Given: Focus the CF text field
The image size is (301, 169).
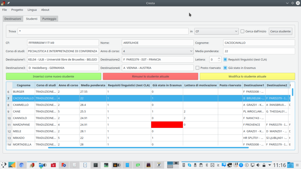Looking at the screenshot, I should (63, 43).
